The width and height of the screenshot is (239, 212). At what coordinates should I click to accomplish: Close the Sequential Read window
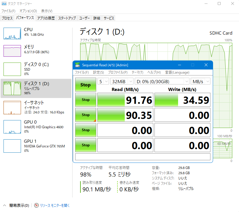pyautogui.click(x=206, y=65)
